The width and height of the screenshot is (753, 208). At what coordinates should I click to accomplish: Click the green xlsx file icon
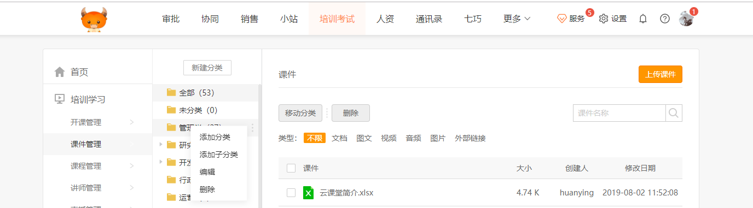tap(309, 193)
